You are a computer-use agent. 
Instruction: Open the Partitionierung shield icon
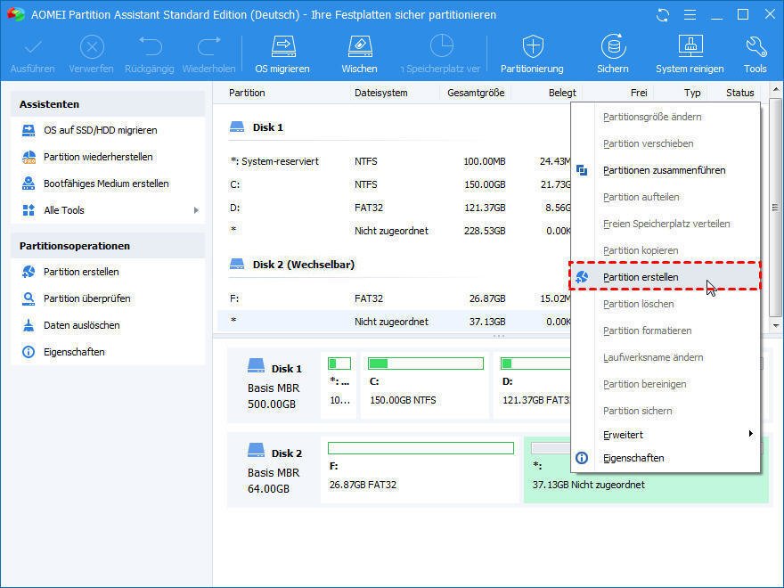[533, 47]
